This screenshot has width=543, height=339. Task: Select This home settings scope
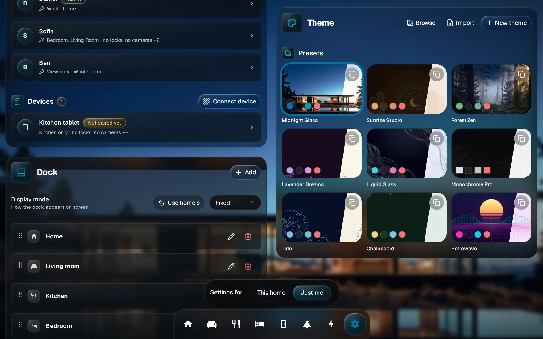coord(271,293)
